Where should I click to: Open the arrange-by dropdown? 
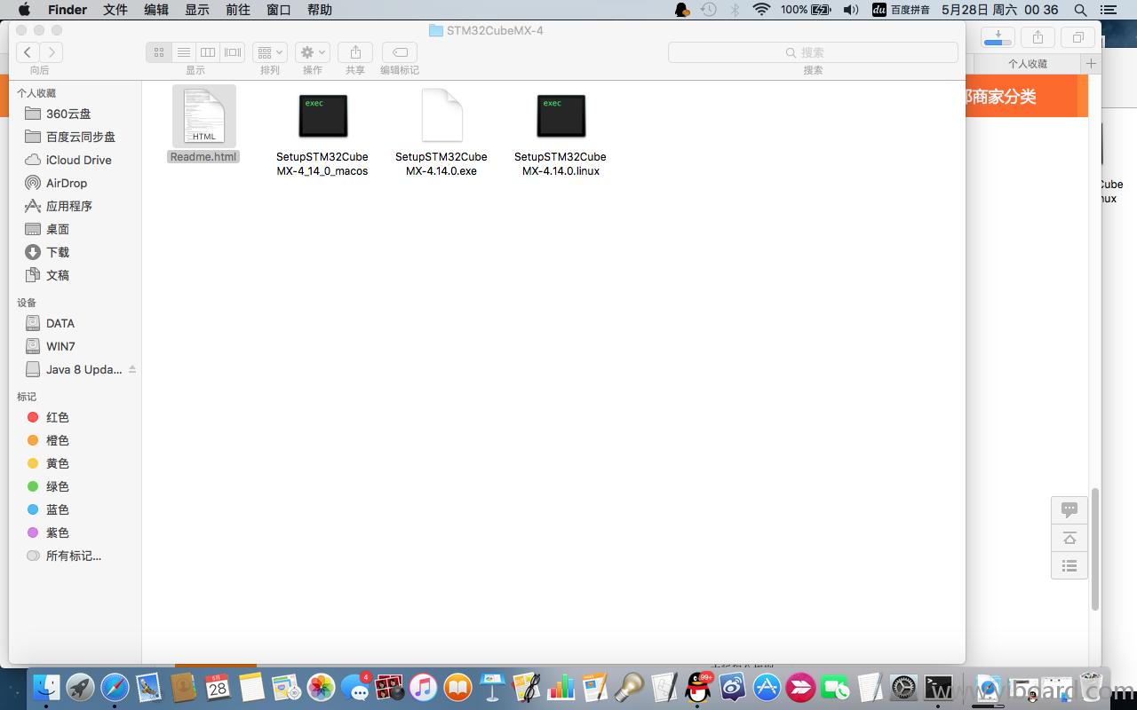pos(269,52)
